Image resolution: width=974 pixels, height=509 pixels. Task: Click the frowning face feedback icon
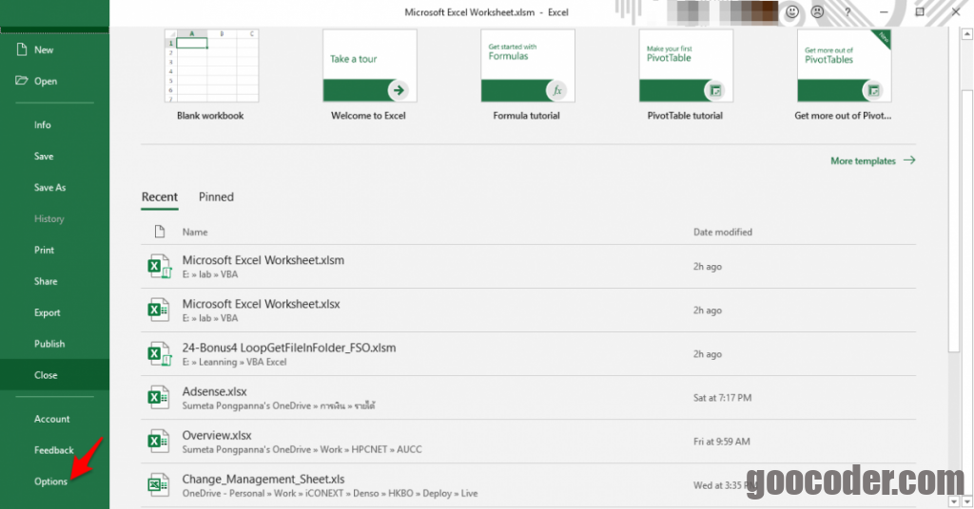coord(817,11)
